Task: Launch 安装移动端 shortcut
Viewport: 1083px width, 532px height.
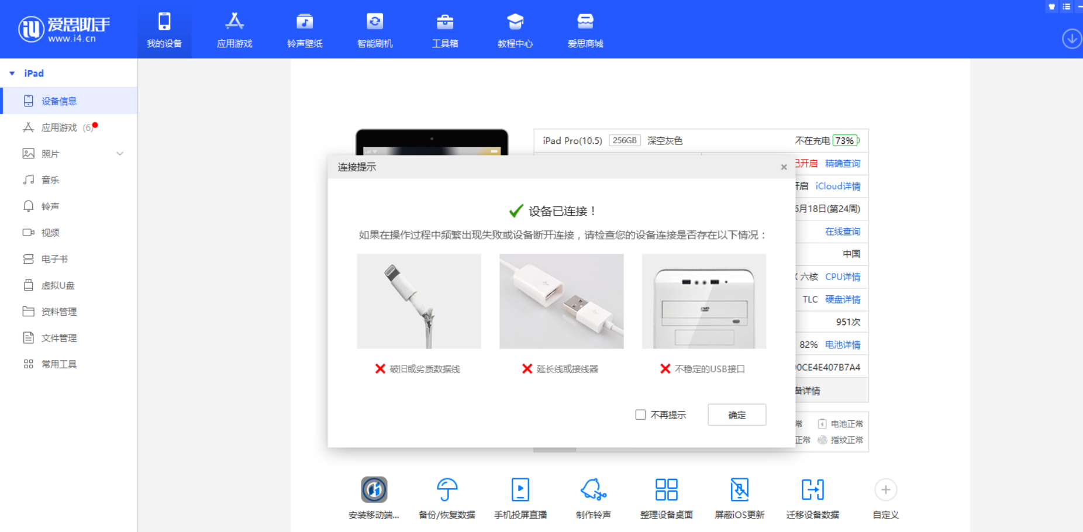Action: click(374, 498)
